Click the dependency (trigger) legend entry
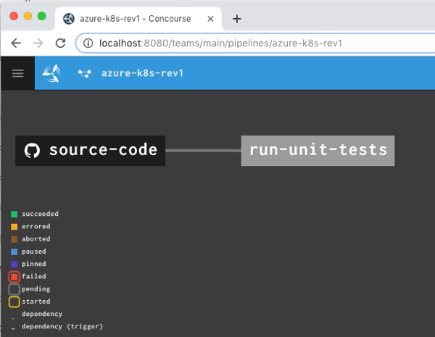Viewport: 435px width, 337px height. pos(62,327)
